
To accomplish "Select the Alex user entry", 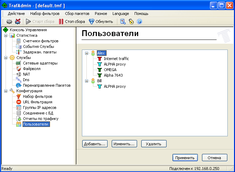I will [102, 53].
